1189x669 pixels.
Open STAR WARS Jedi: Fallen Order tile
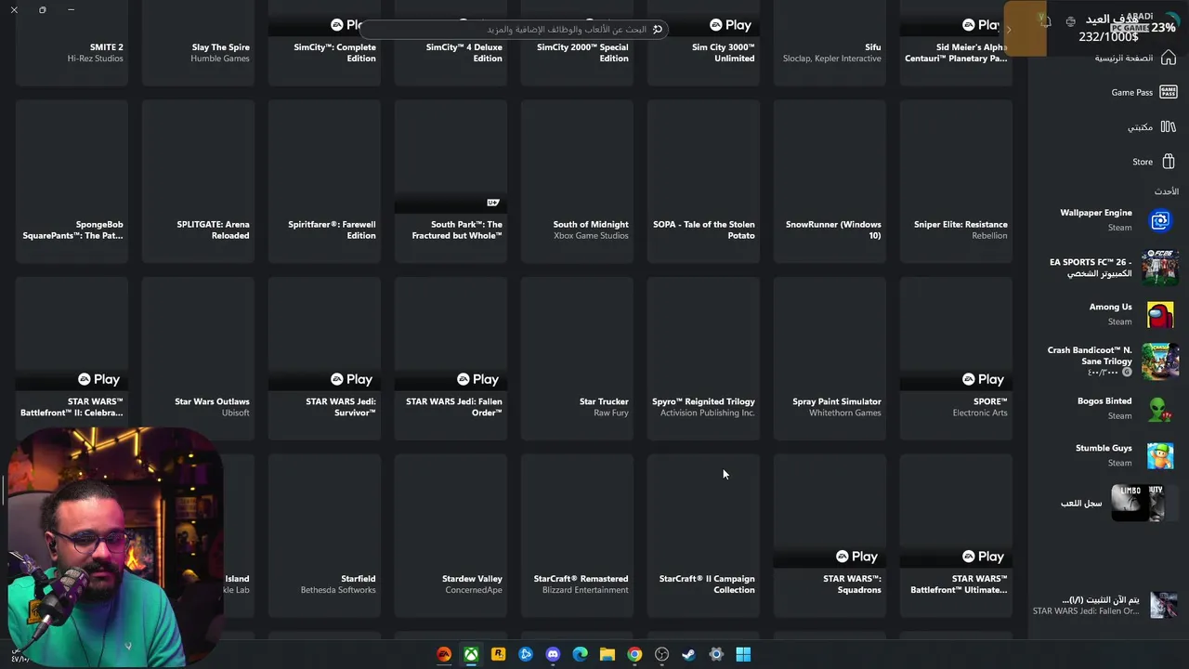tap(451, 359)
